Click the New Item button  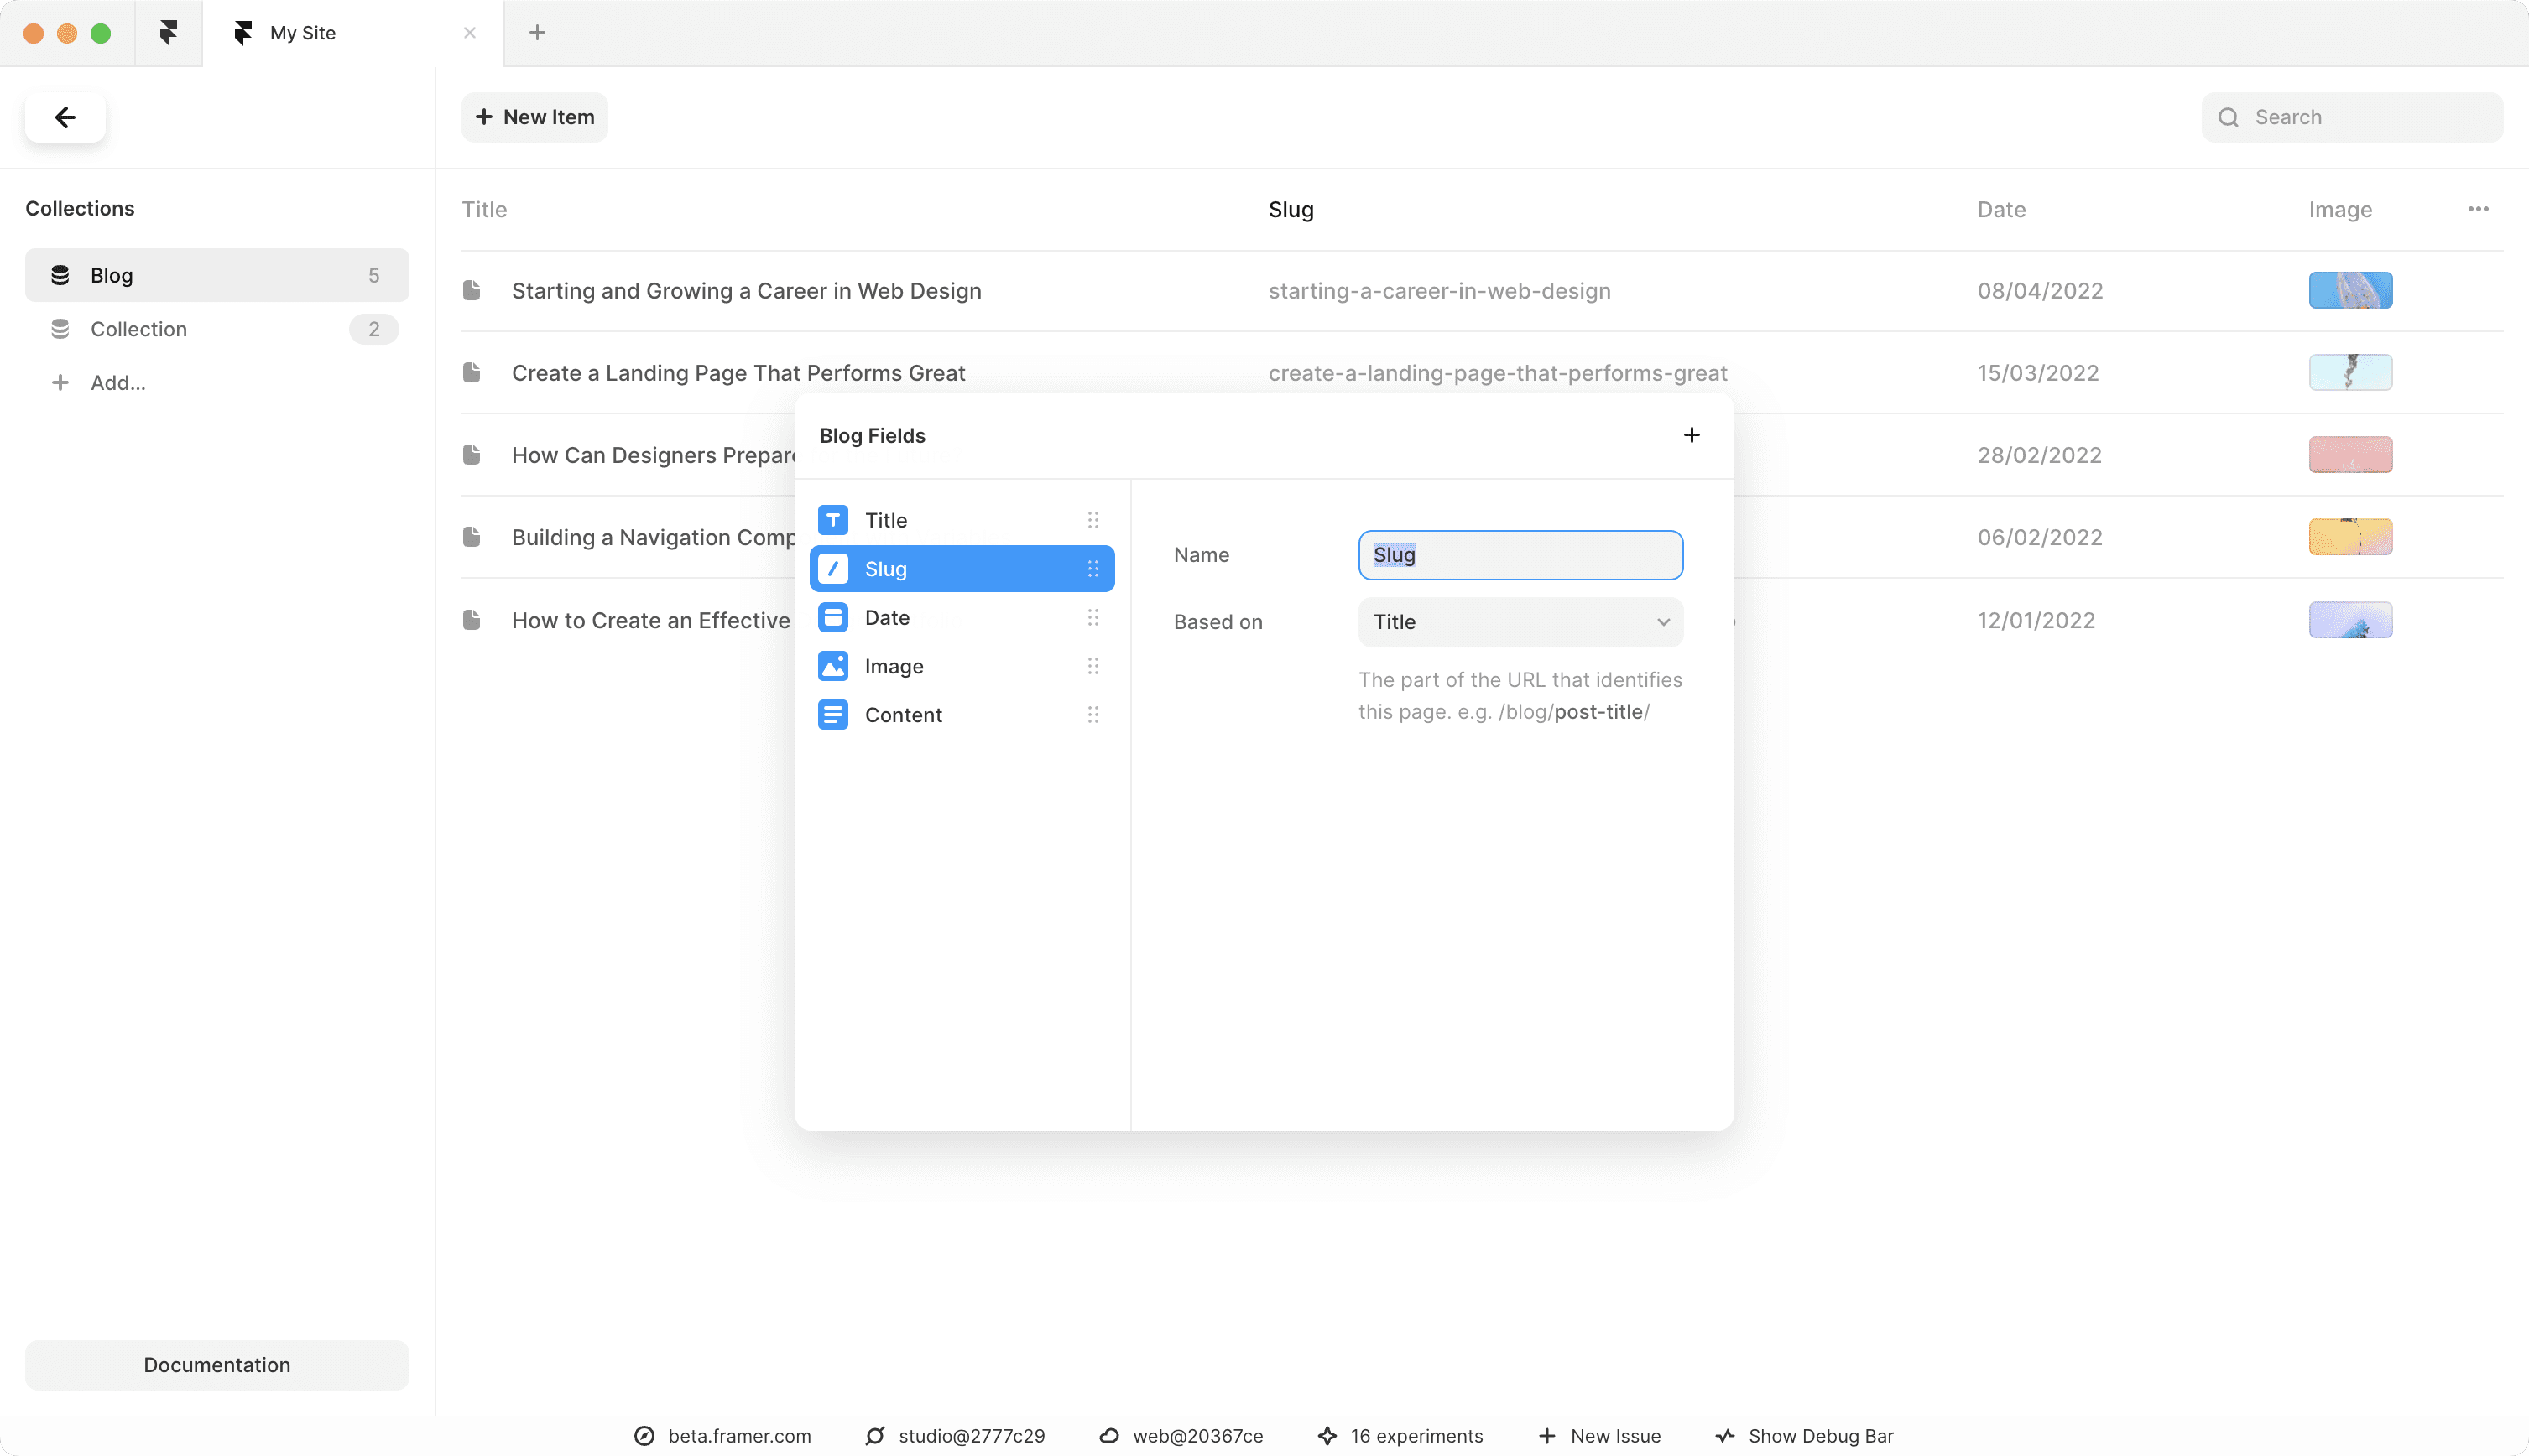tap(534, 118)
